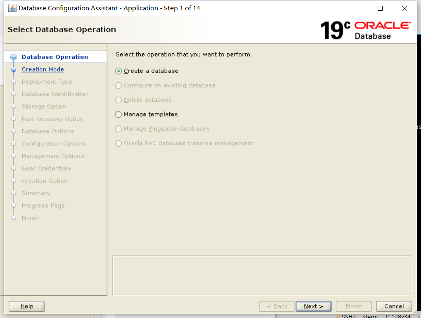Click the Cancel button
The image size is (421, 318).
tap(394, 306)
